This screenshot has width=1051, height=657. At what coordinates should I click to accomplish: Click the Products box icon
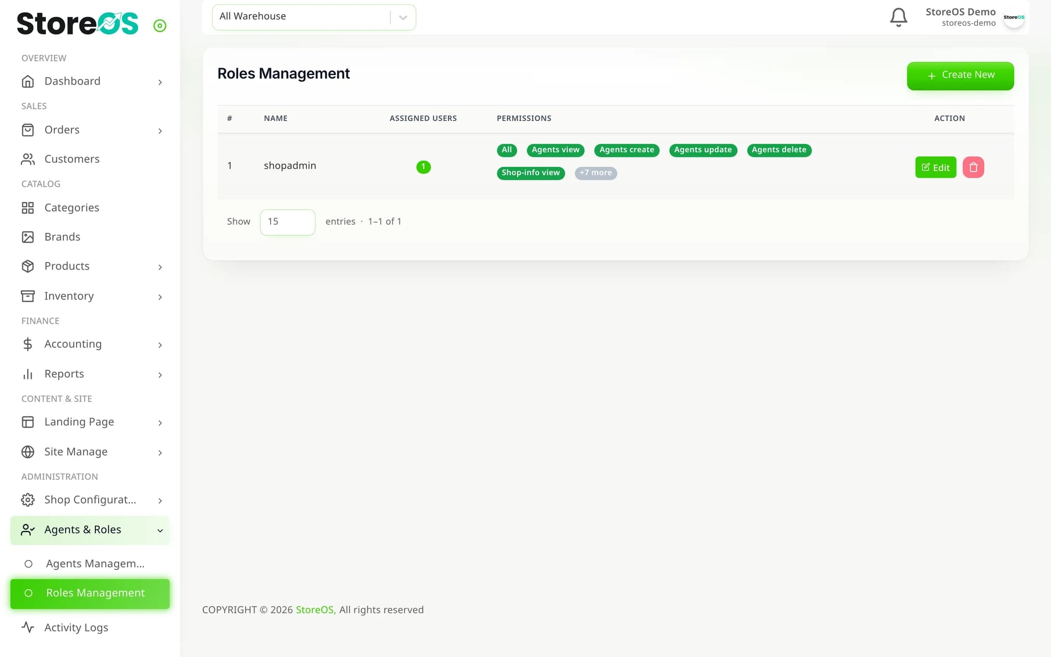click(x=28, y=266)
